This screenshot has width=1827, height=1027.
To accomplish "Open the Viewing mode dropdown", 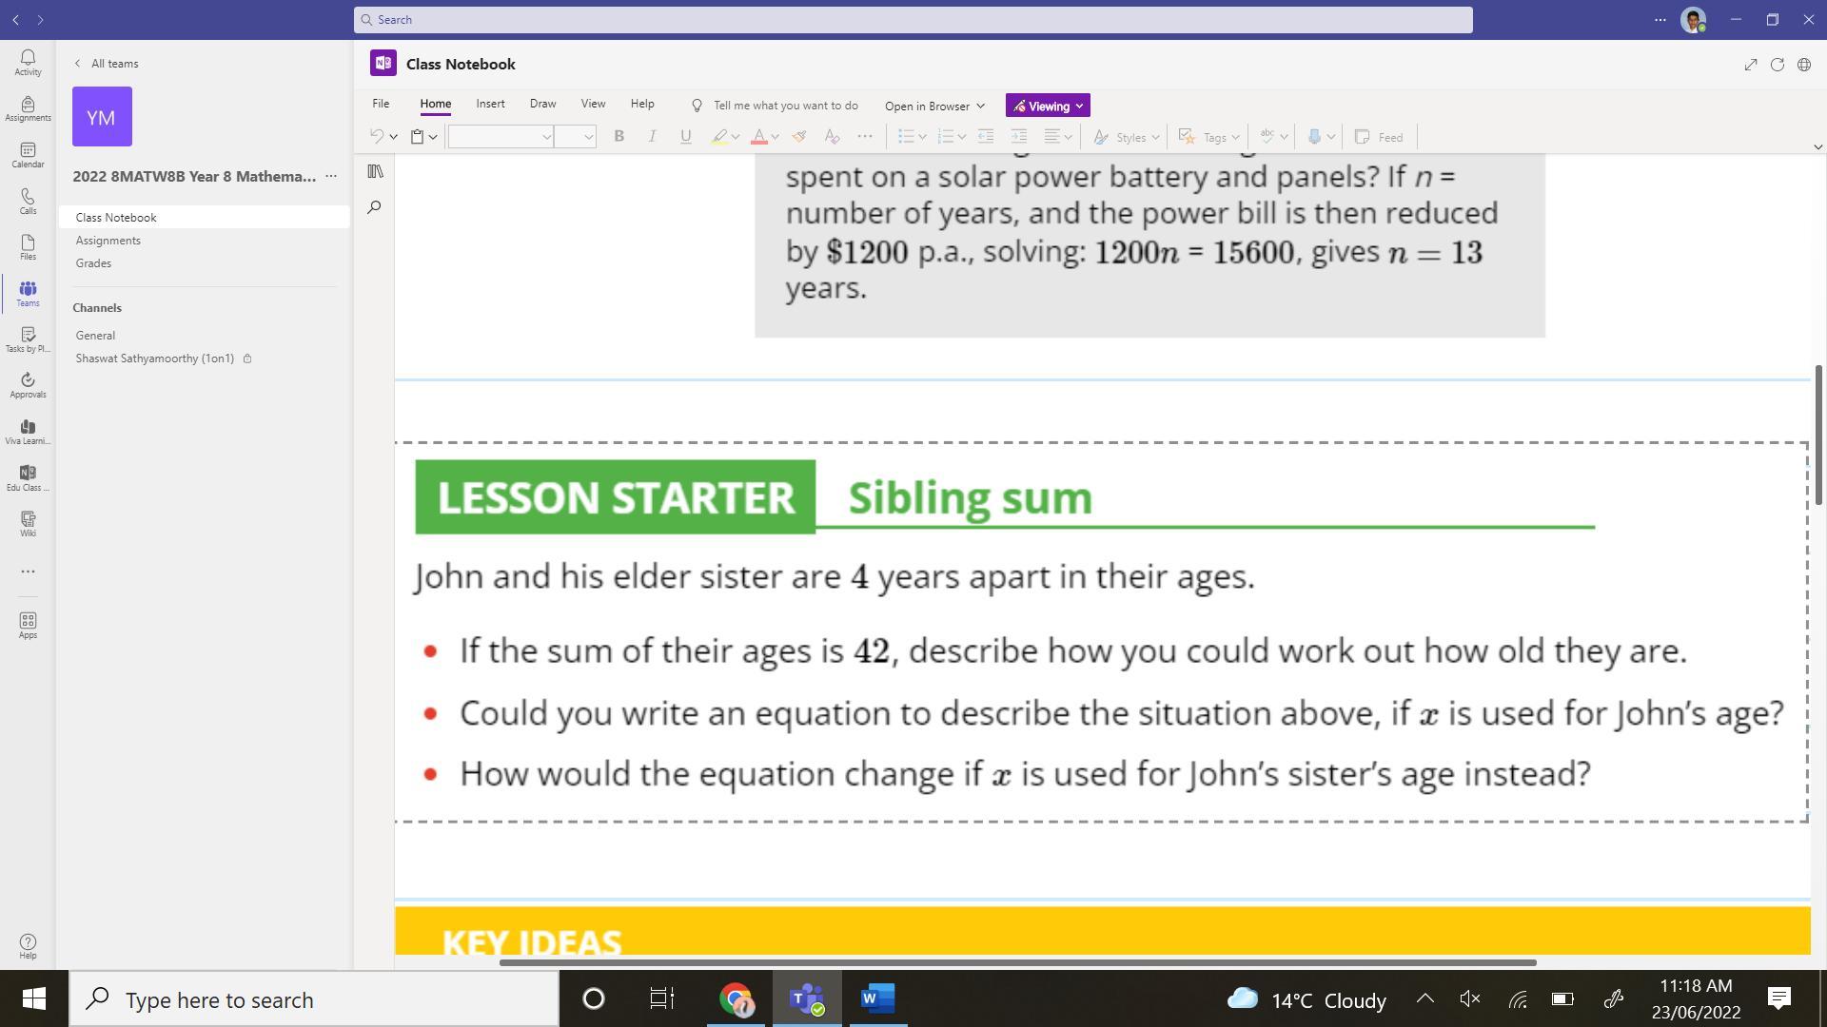I will (x=1048, y=106).
